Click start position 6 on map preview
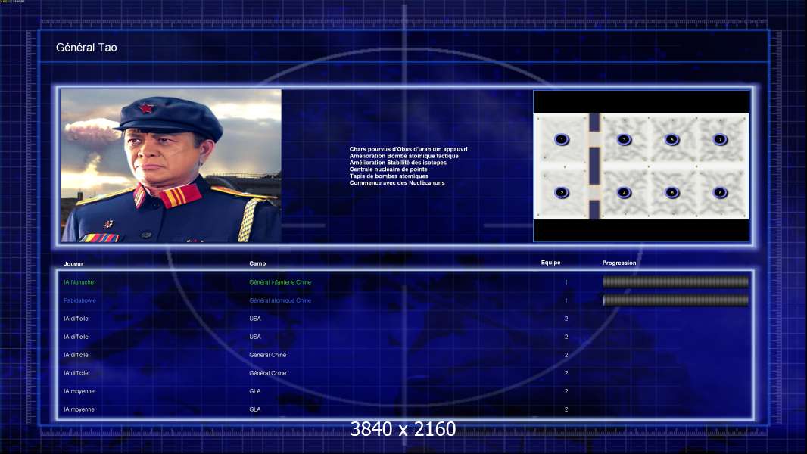807x454 pixels. [x=671, y=192]
